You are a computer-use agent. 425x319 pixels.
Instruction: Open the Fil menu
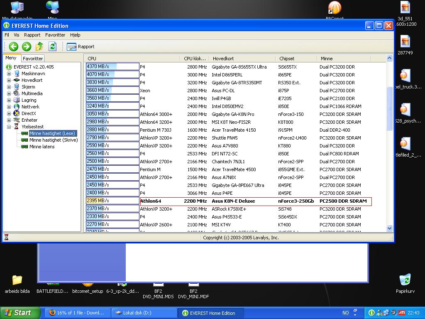point(7,35)
